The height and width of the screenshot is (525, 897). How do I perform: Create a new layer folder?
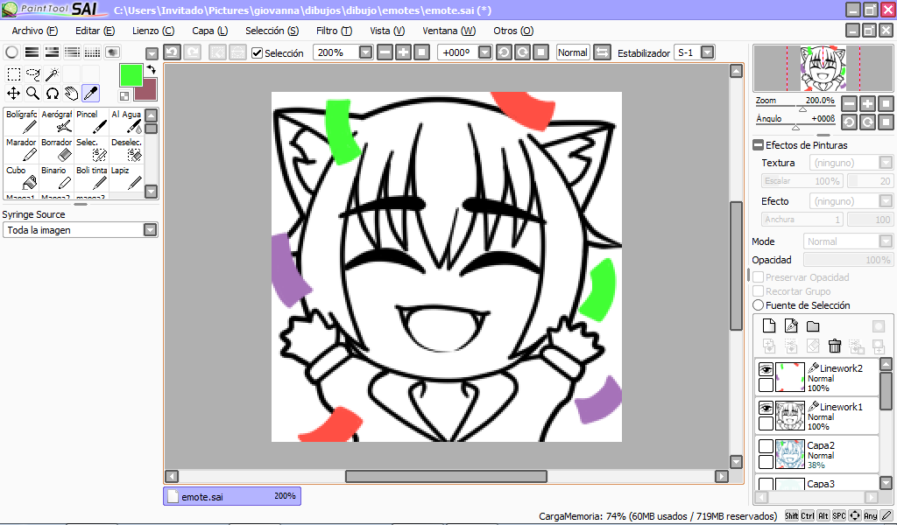click(813, 326)
